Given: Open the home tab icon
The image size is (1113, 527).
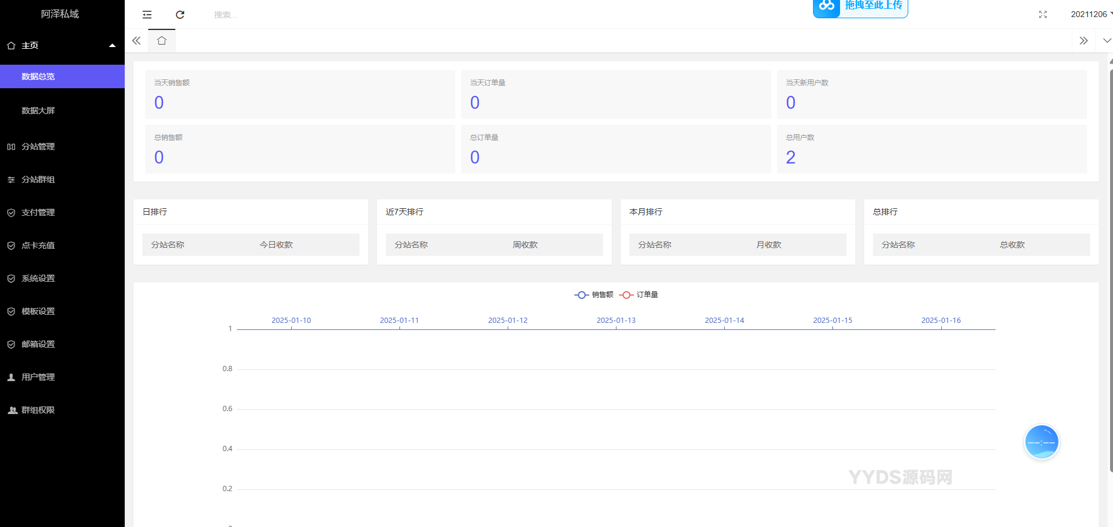Looking at the screenshot, I should click(x=162, y=41).
